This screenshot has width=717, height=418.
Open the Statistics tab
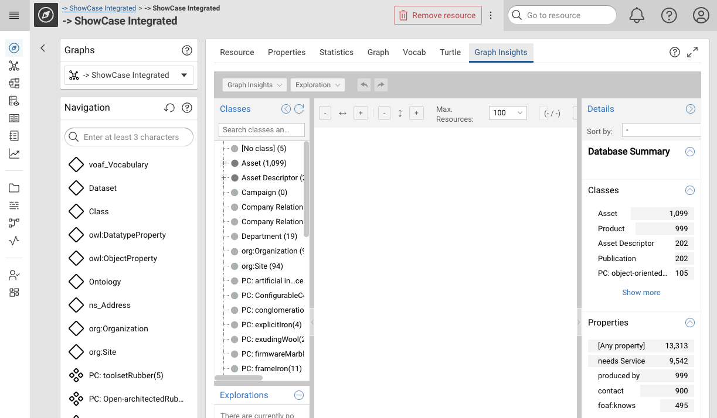pyautogui.click(x=337, y=52)
